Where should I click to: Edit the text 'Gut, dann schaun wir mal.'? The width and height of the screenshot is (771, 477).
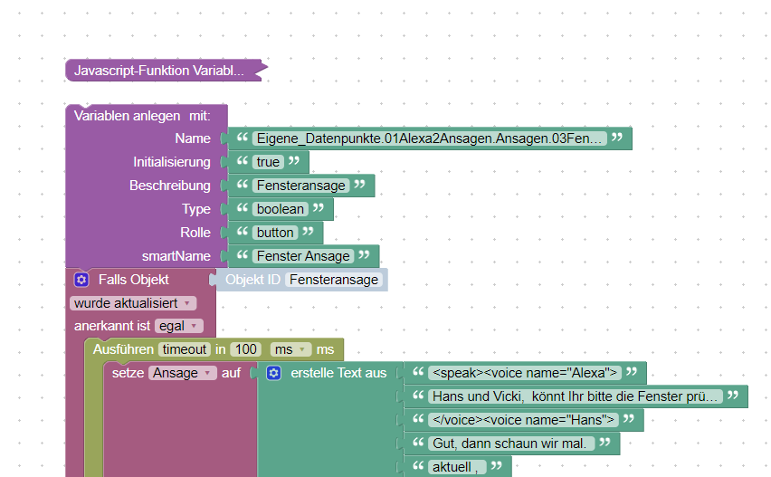pos(509,444)
